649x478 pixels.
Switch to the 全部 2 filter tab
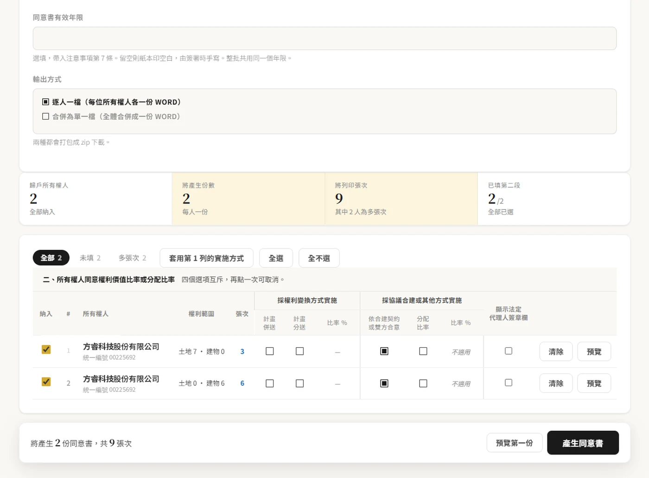coord(51,258)
